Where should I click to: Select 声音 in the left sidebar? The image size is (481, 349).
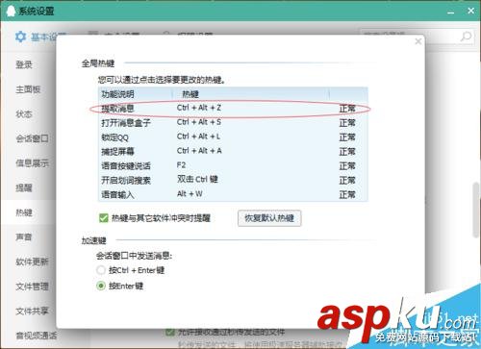24,237
